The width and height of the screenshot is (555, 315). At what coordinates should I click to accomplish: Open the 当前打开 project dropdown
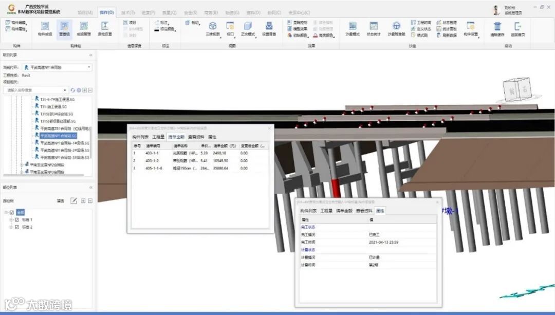[58, 67]
